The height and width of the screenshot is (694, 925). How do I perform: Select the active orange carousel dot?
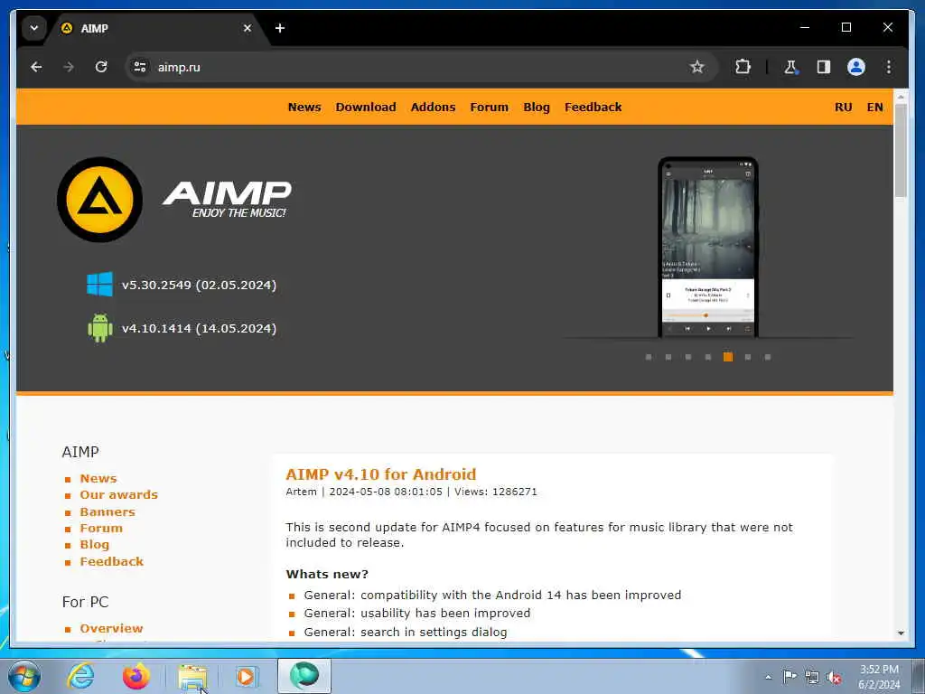point(728,357)
